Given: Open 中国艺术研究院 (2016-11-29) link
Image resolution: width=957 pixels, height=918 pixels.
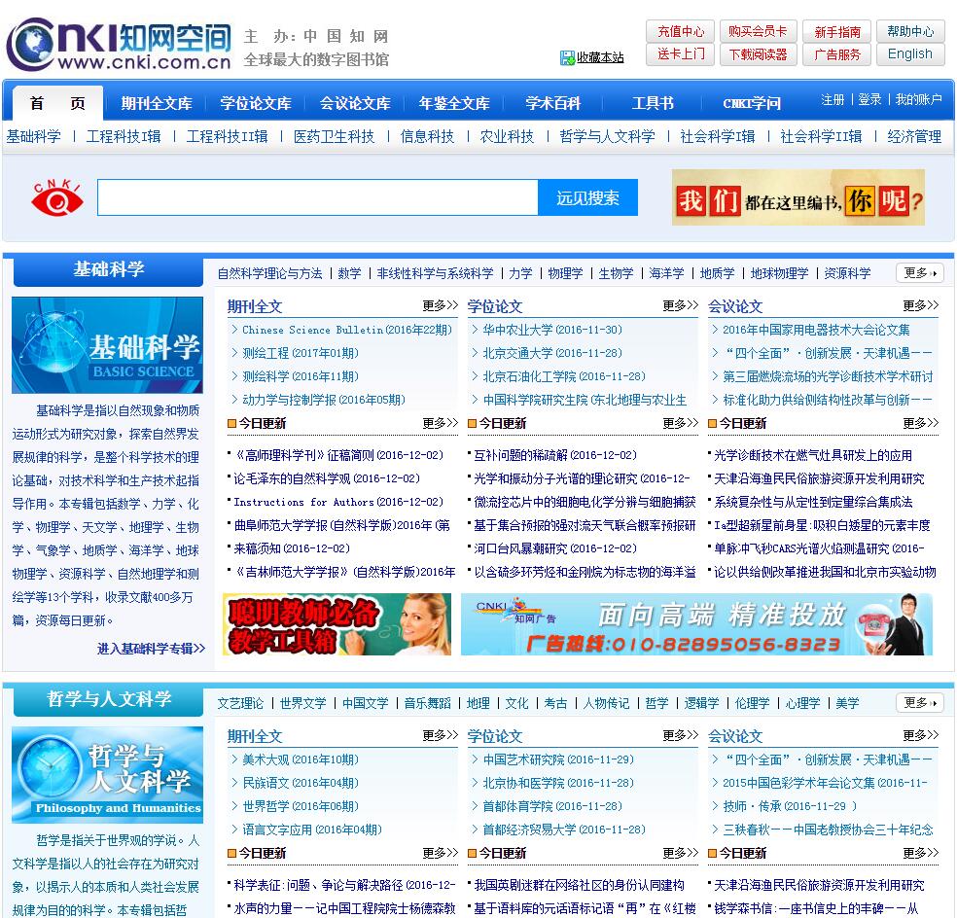Looking at the screenshot, I should click(x=558, y=759).
